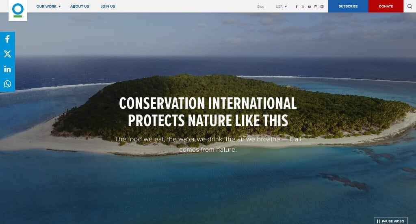This screenshot has width=416, height=224.
Task: Click the red Donate button
Action: pyautogui.click(x=386, y=6)
